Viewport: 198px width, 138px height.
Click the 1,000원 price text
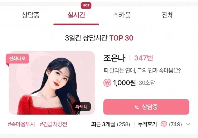pyautogui.click(x=124, y=83)
